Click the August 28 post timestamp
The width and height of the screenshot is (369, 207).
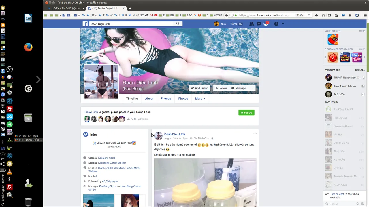pos(176,139)
